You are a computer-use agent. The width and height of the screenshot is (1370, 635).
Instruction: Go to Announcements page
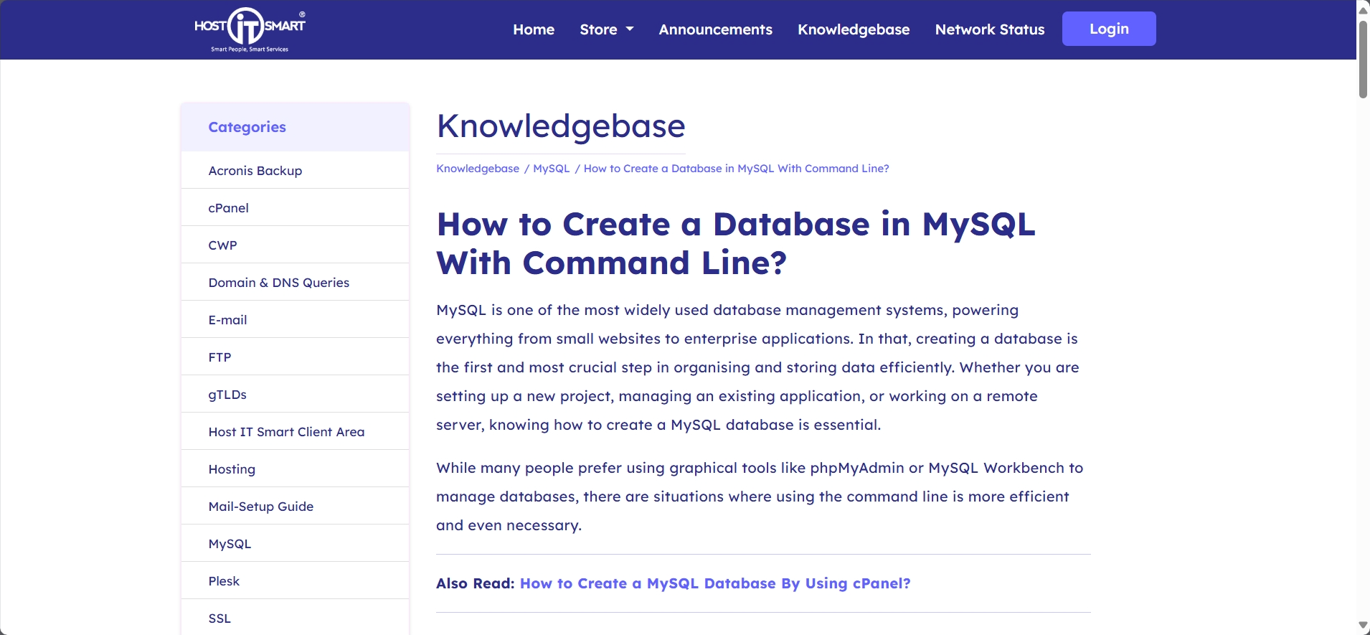click(x=715, y=29)
